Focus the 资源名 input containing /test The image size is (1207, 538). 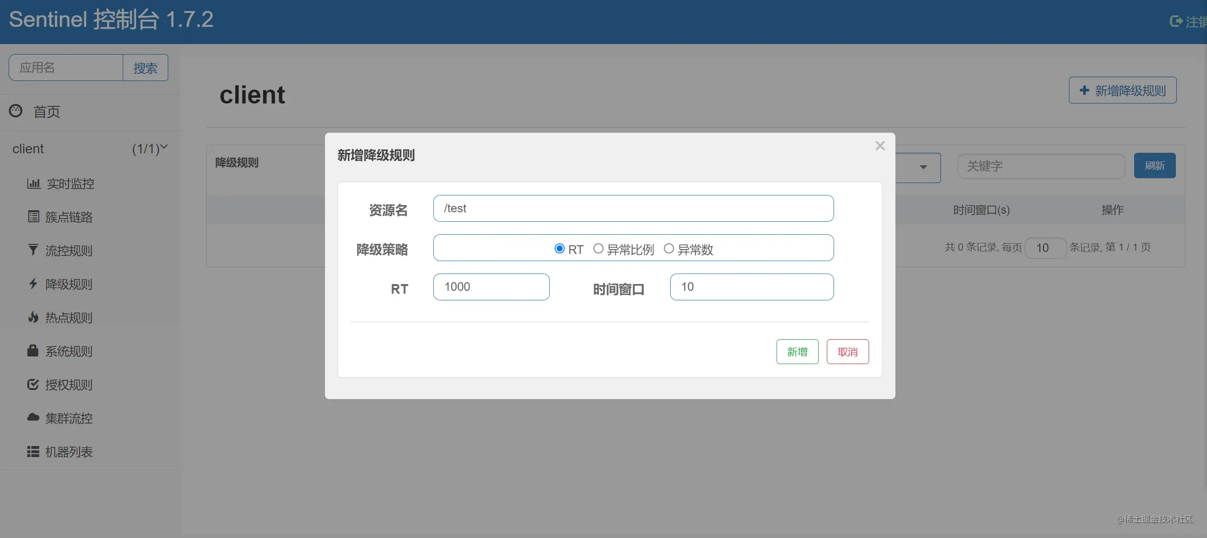(633, 208)
